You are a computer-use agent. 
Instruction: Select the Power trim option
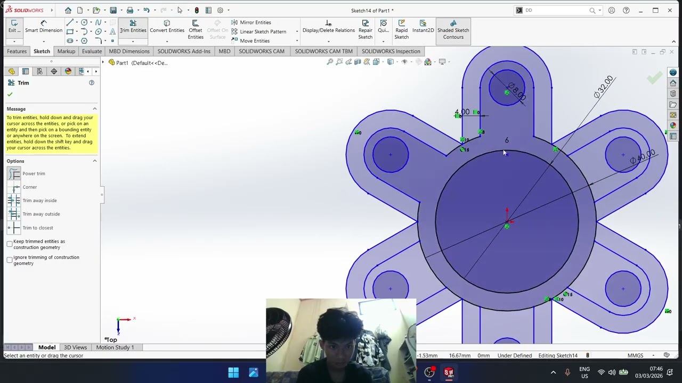(27, 173)
